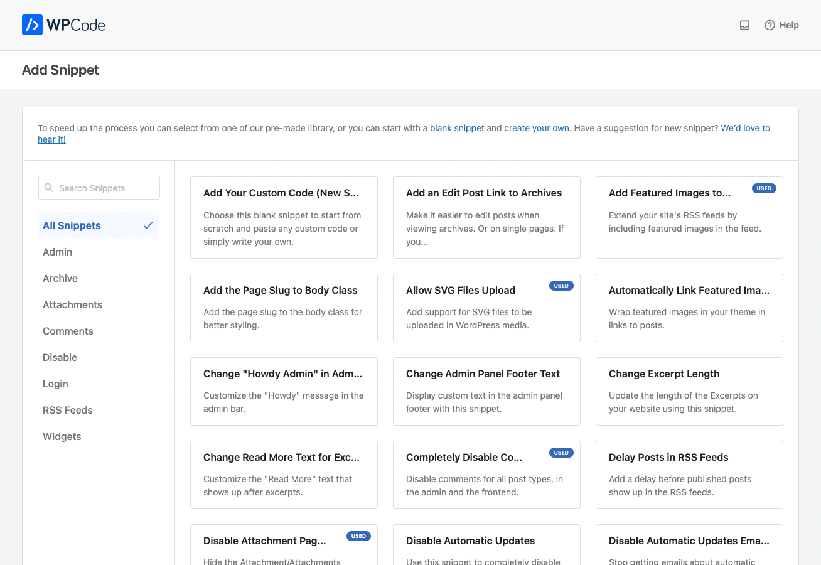Screen dimensions: 821x565
Task: Show the Attachments snippet category
Action: pos(72,304)
